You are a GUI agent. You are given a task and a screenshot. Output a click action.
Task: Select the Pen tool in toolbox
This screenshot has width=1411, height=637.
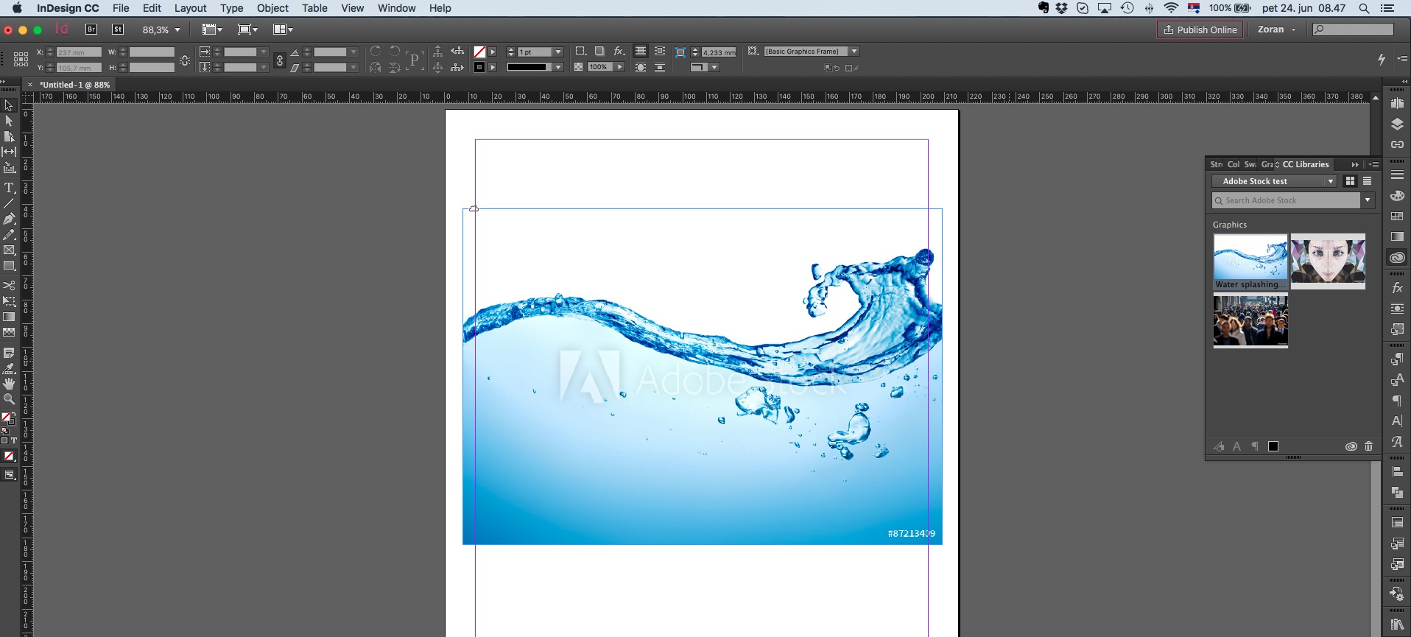click(x=9, y=219)
